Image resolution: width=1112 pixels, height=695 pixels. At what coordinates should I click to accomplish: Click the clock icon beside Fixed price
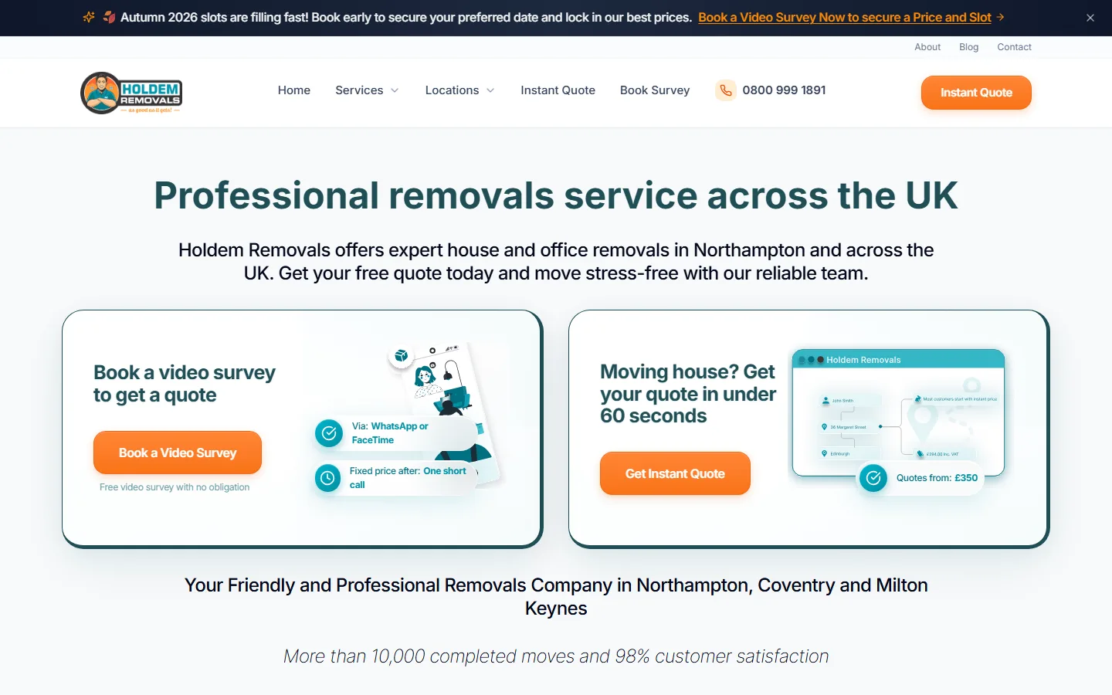(x=327, y=478)
